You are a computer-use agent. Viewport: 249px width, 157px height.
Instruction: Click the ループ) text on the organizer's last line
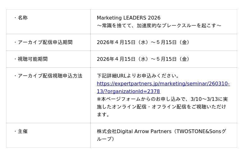(106, 139)
